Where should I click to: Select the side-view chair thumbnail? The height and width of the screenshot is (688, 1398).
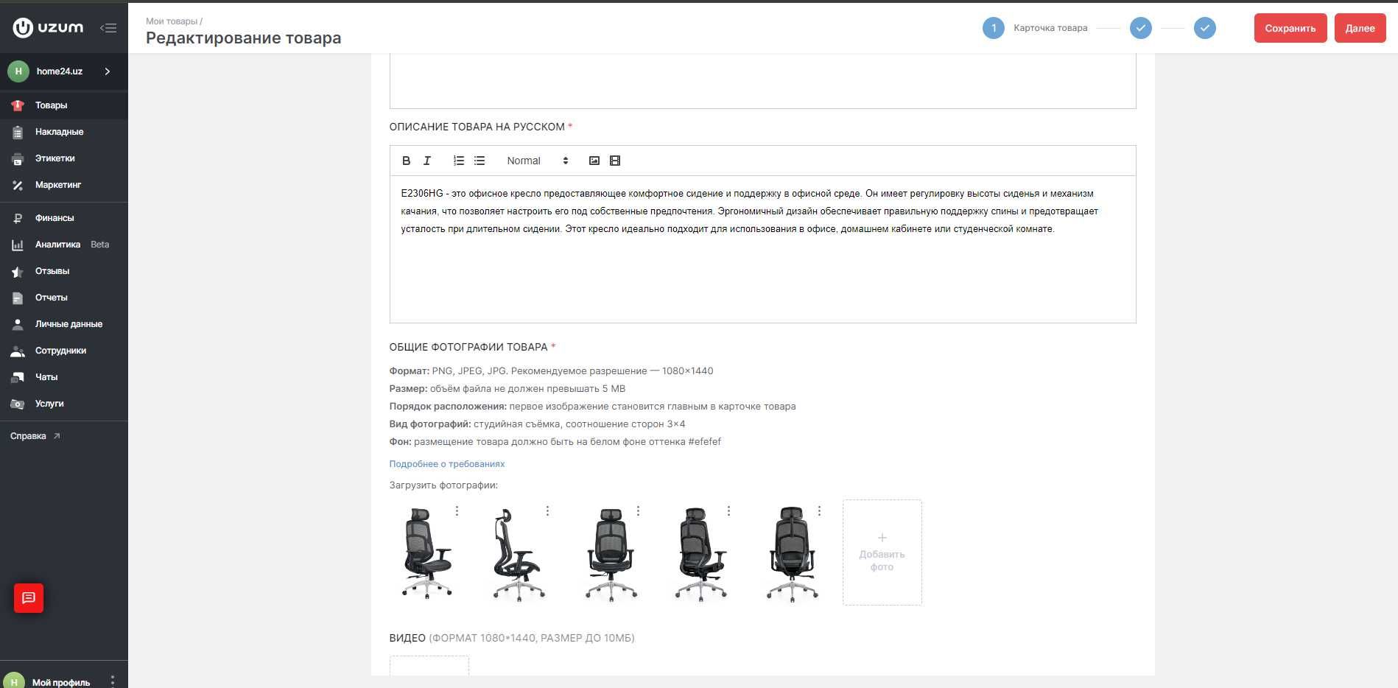(519, 554)
